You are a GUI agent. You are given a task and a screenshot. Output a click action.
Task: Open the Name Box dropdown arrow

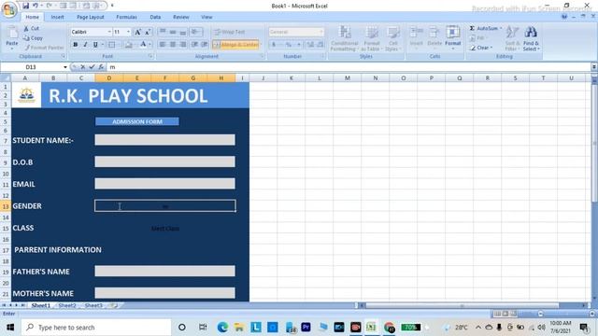click(65, 67)
